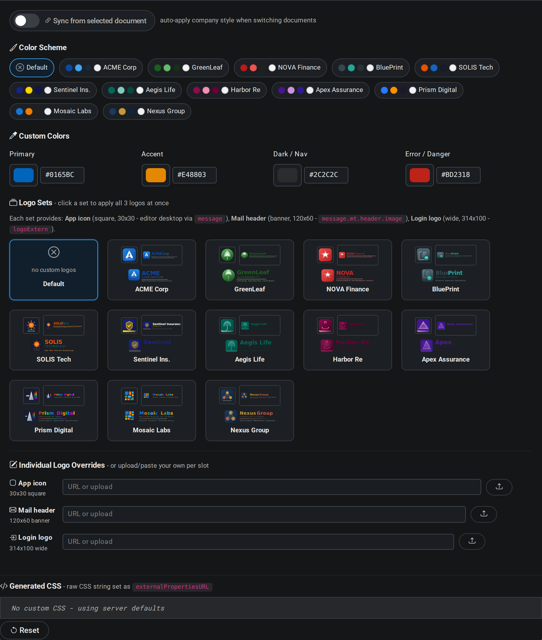Click the Prism Digital prism icon
Viewport: 542px width, 640px height.
click(x=31, y=396)
